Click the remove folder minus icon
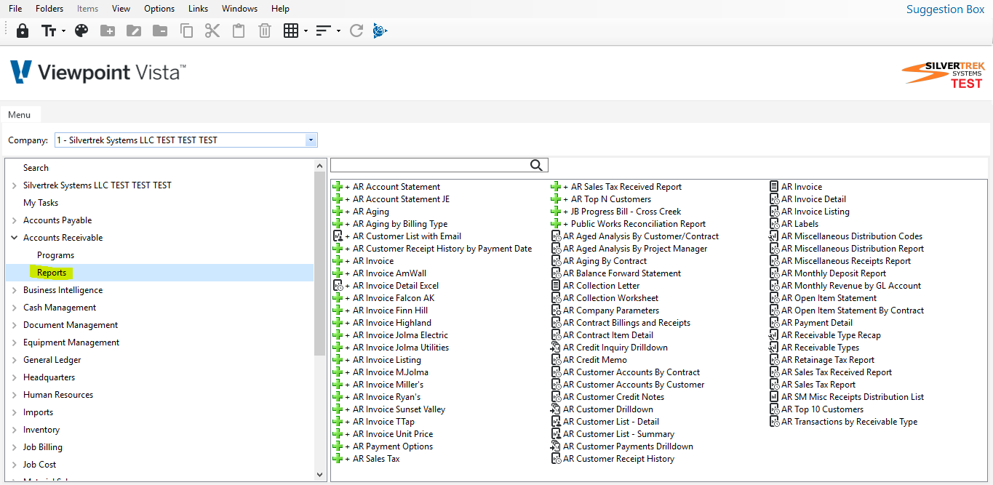Viewport: 993px width, 485px height. 160,31
